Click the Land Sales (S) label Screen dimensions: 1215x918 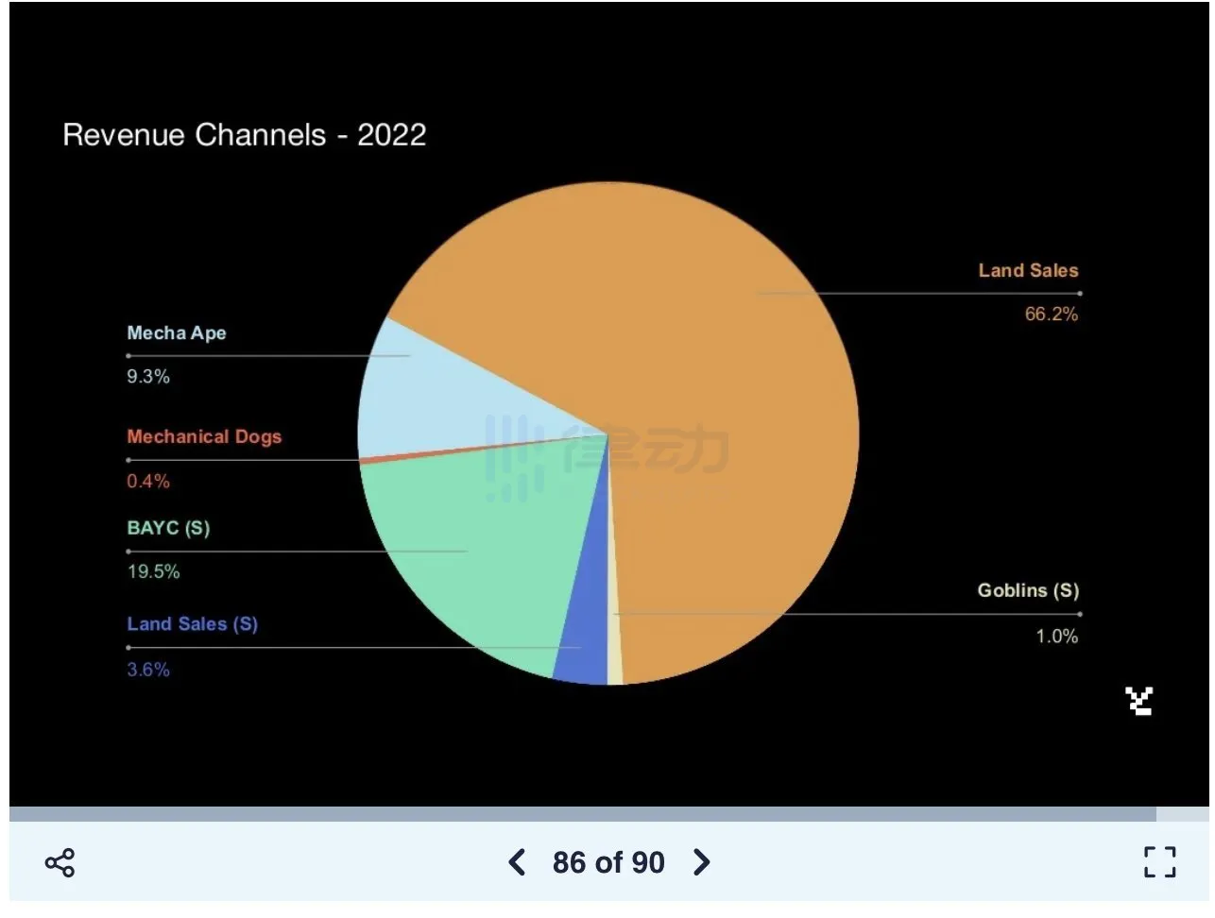[x=192, y=623]
